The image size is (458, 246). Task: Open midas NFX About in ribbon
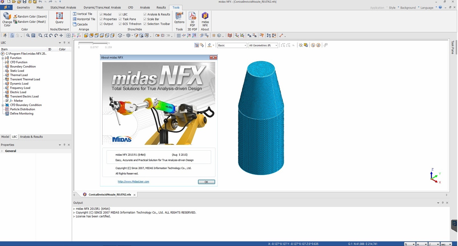tap(205, 19)
